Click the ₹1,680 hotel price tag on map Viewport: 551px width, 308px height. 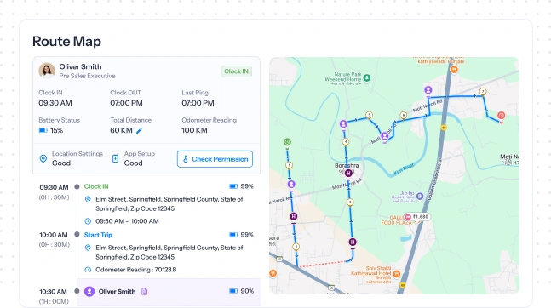[x=417, y=217]
